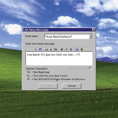Insert a hyperlink with the link button
This screenshot has width=118, height=118.
click(x=77, y=49)
